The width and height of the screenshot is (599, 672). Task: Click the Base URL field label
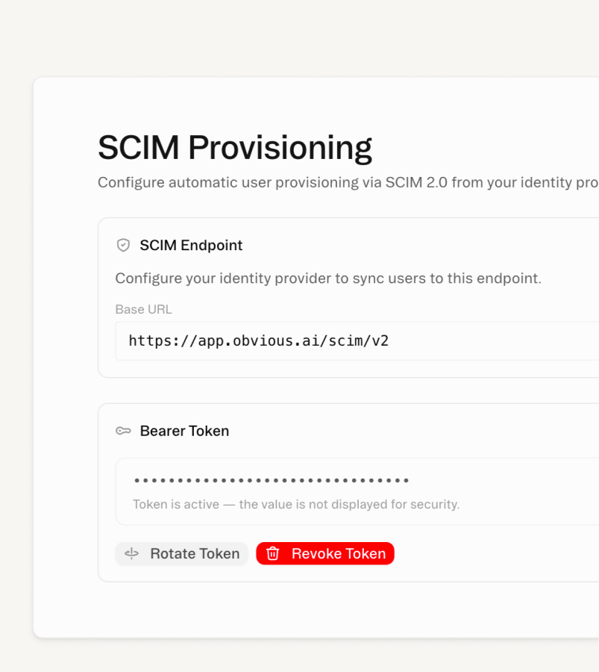pos(143,309)
